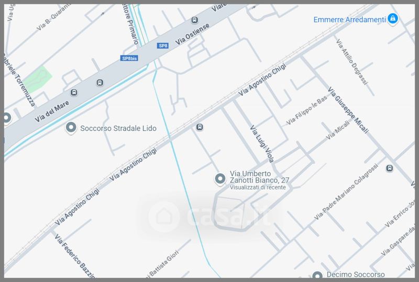Click the Via Umberto Zanotti Bianco 27 pin
This screenshot has height=282, width=419.
point(220,179)
